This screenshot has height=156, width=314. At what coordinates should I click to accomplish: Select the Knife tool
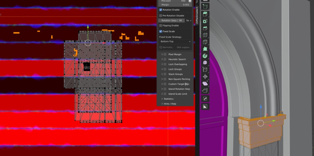205,42
